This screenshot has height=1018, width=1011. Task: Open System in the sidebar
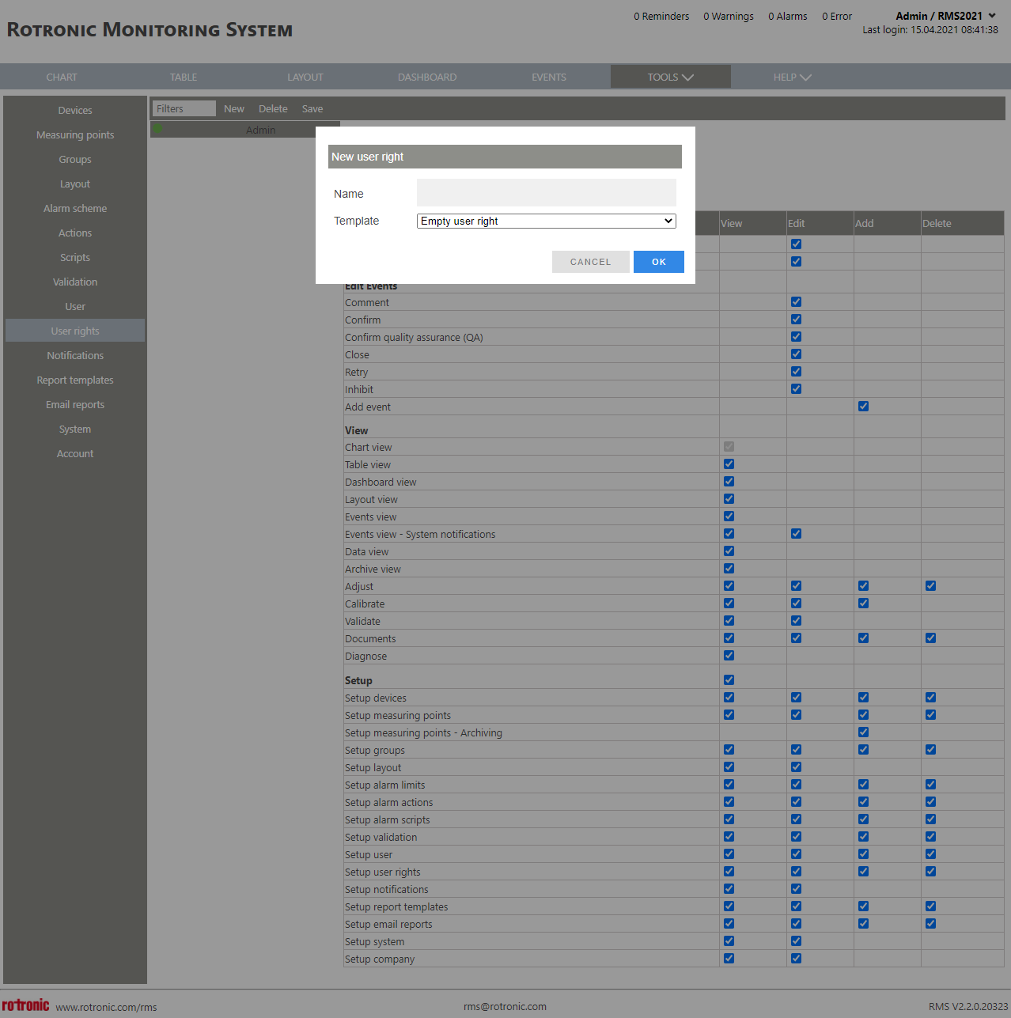pos(75,429)
